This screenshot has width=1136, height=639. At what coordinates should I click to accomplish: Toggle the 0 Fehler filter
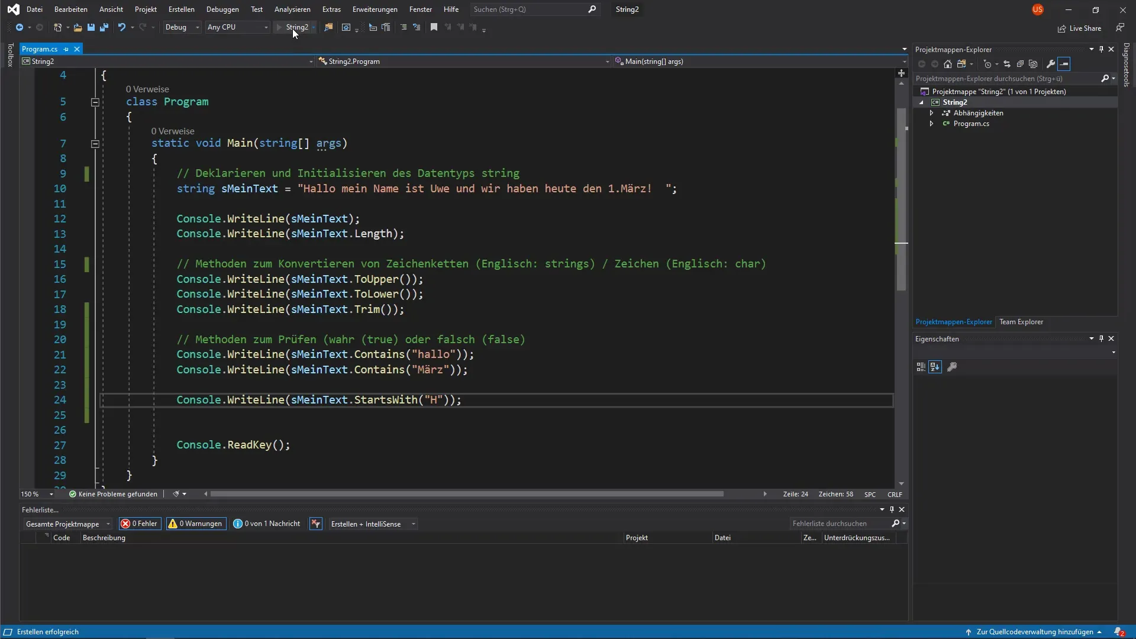pyautogui.click(x=140, y=524)
